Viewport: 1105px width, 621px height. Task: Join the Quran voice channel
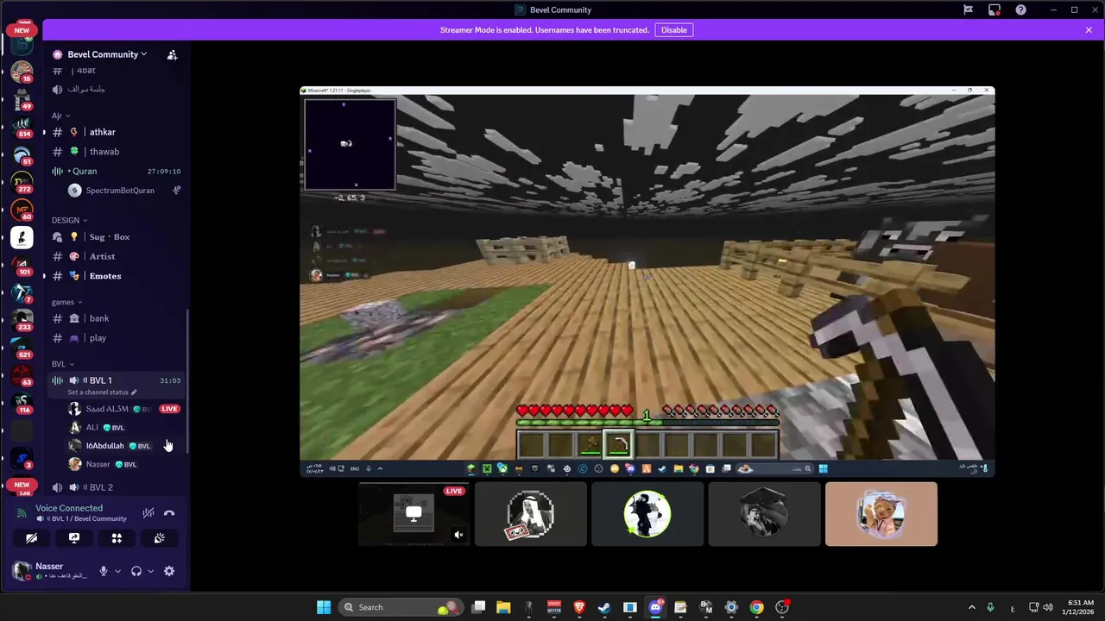tap(116, 172)
